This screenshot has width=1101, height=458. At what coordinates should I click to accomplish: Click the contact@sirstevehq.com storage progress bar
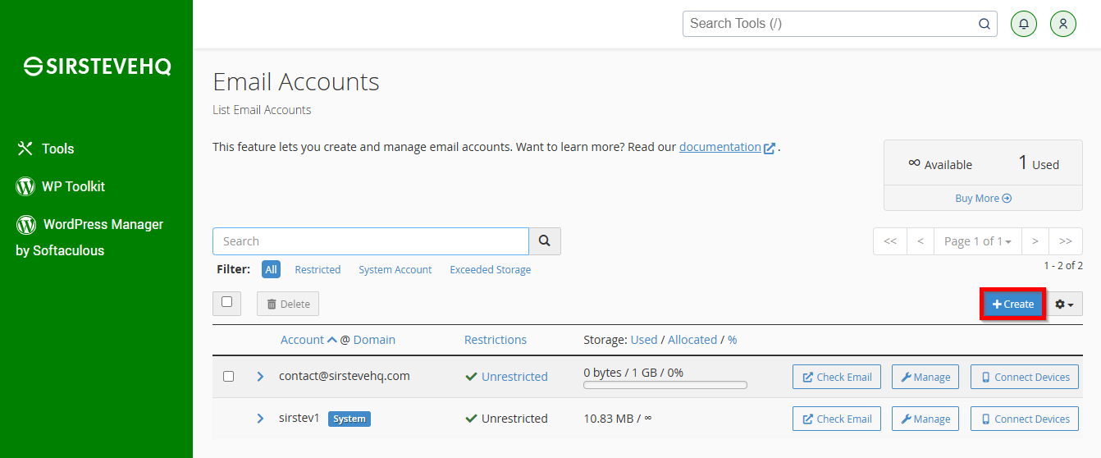[x=665, y=385]
